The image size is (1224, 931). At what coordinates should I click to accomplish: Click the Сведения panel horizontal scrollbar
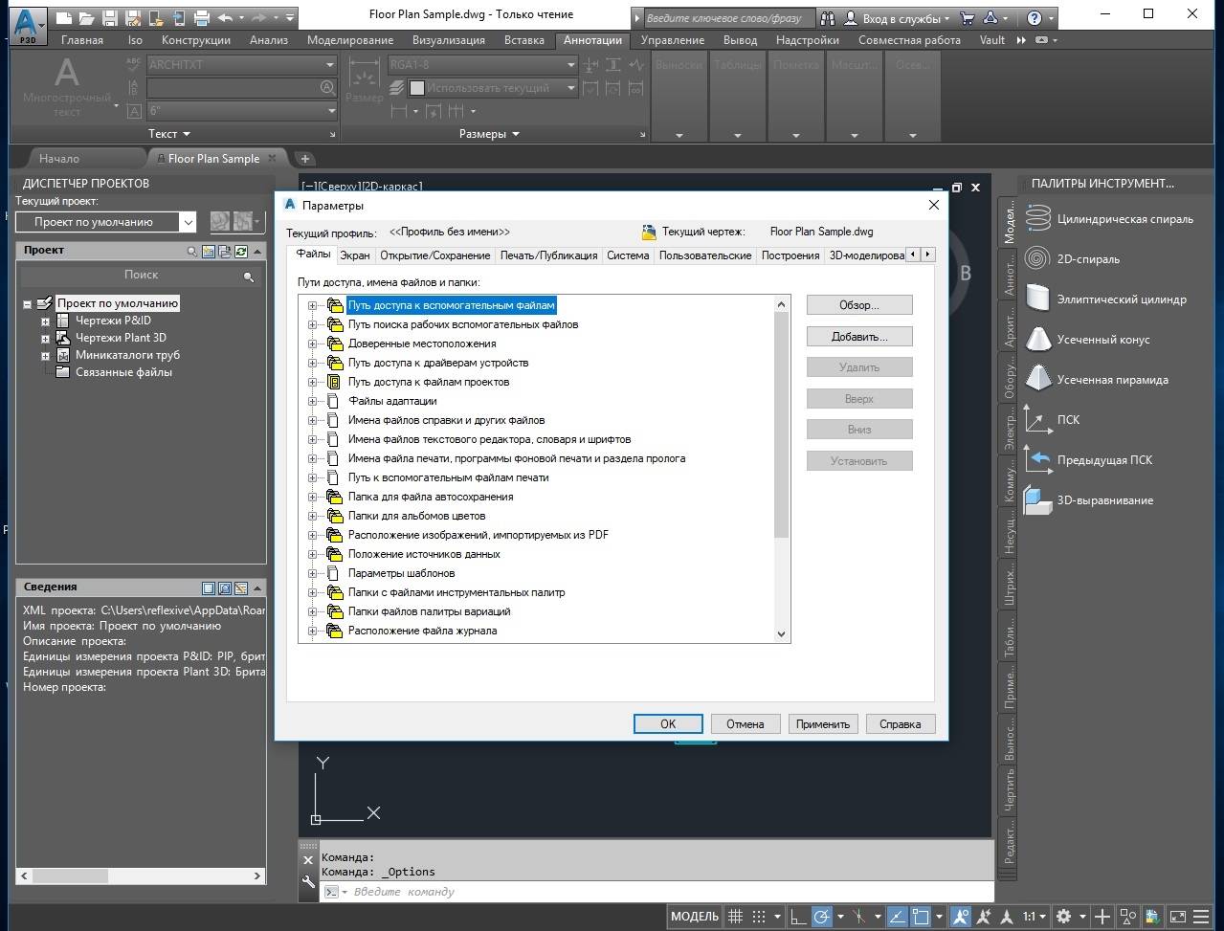coord(141,876)
